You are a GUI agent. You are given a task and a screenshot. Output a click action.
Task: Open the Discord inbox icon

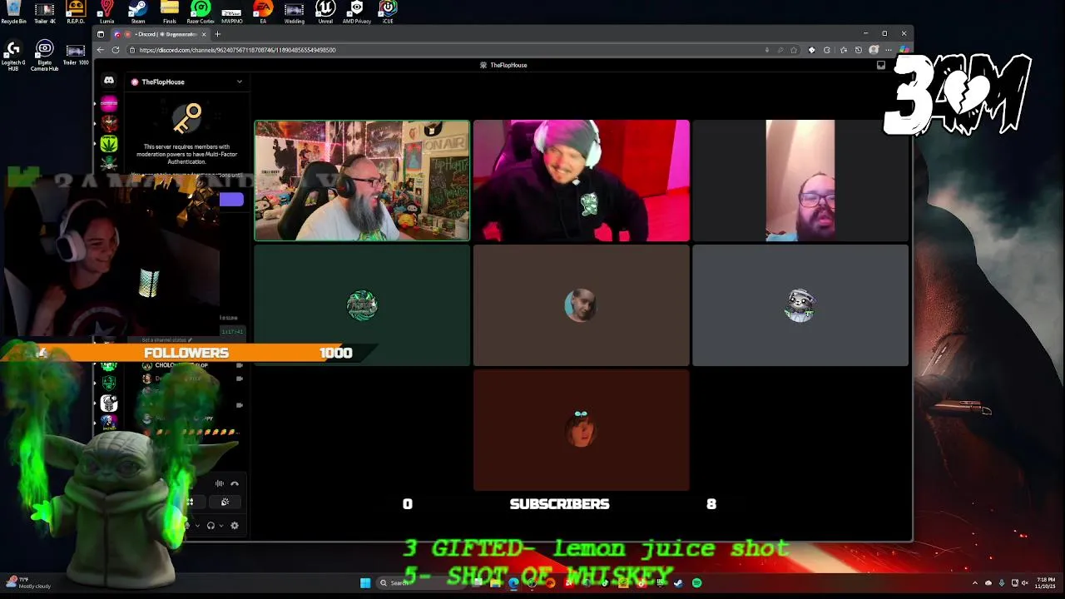point(881,65)
